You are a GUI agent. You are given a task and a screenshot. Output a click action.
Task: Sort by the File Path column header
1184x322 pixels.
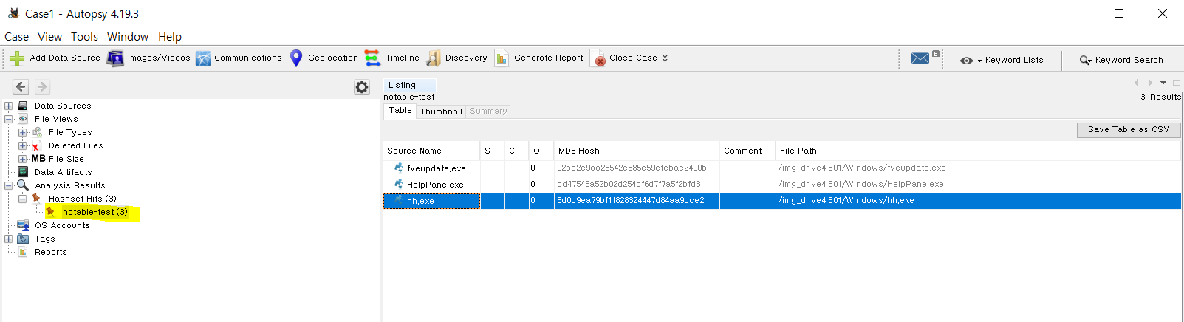pyautogui.click(x=979, y=151)
